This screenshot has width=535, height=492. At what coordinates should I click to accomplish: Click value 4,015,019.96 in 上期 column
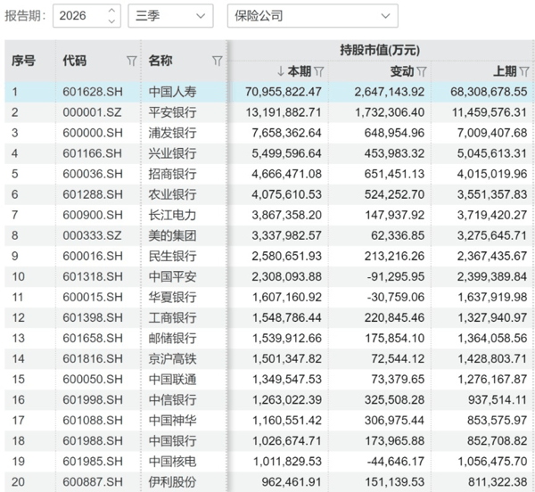(x=492, y=174)
